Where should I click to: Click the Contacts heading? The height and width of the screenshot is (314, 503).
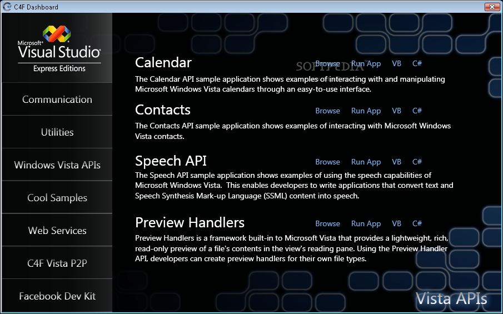(x=163, y=109)
